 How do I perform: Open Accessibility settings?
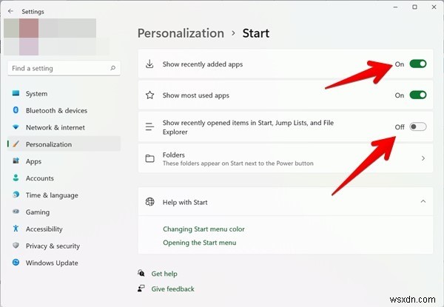point(64,229)
